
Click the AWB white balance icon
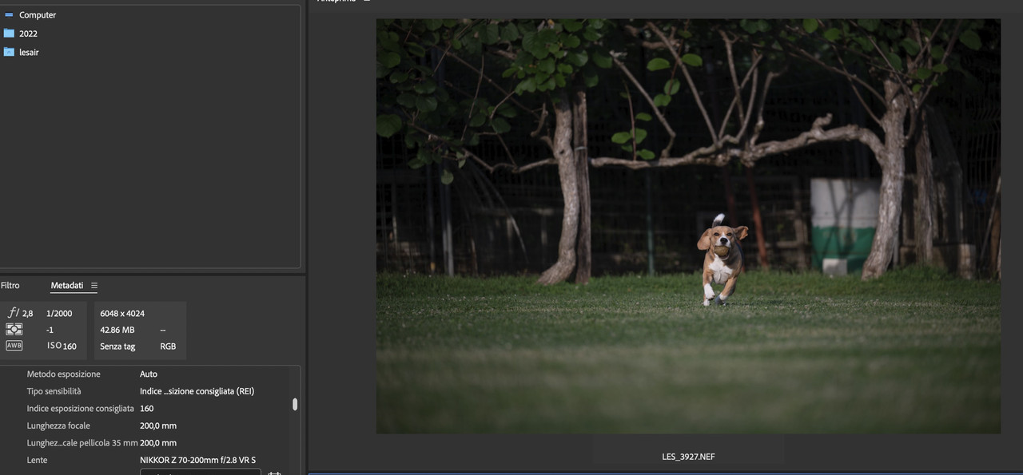point(14,346)
